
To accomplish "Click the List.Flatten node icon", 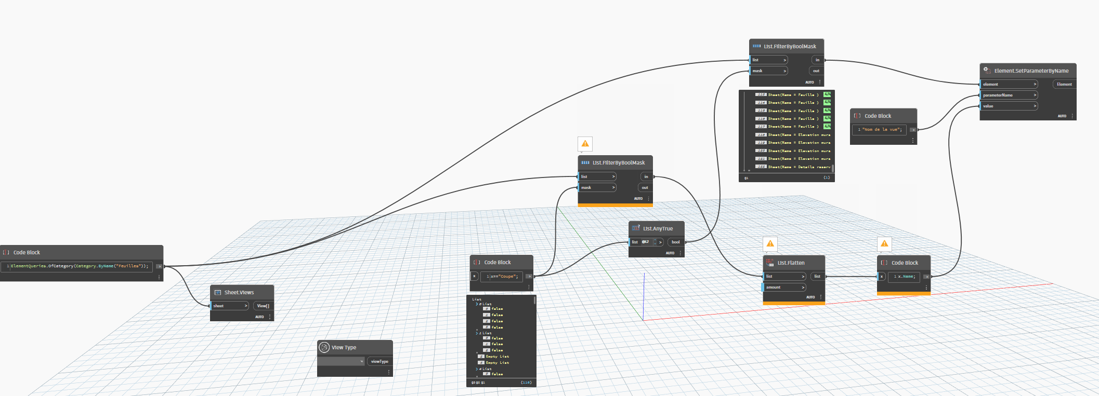I will [770, 263].
